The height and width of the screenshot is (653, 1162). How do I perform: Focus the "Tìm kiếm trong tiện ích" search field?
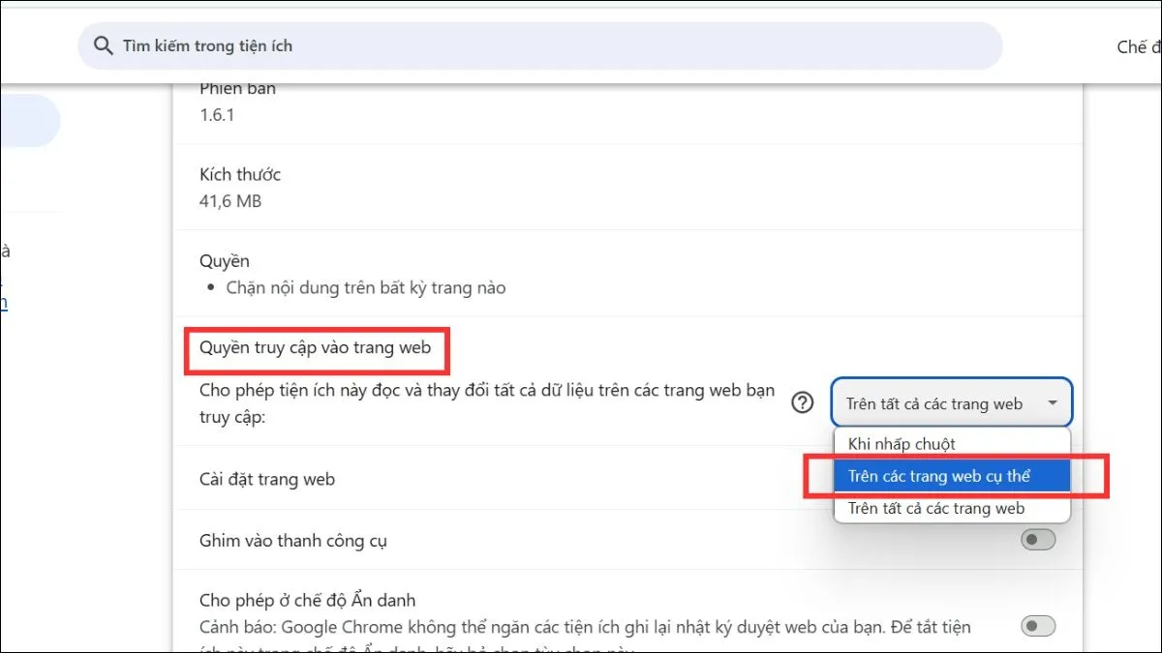click(x=542, y=45)
